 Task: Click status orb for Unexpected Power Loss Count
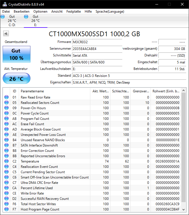click(x=6, y=134)
